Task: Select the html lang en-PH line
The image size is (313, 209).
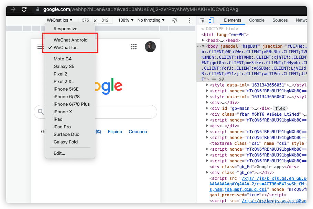Action: (225, 34)
